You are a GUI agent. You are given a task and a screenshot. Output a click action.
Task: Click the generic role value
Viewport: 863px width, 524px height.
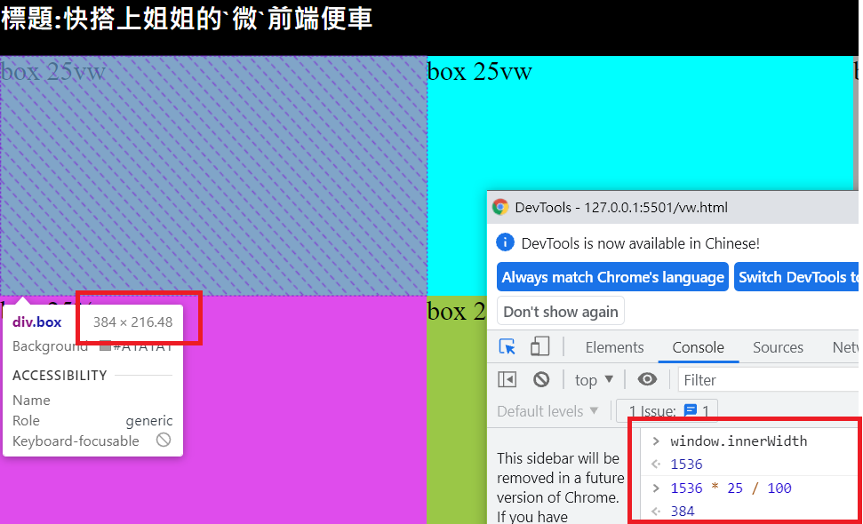click(148, 421)
